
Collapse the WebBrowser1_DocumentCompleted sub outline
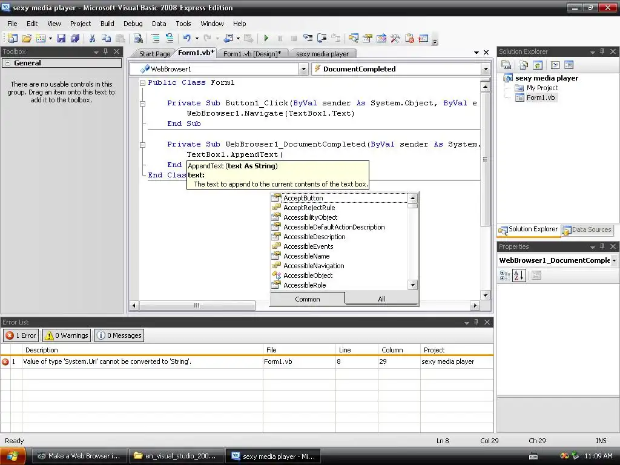click(x=142, y=145)
